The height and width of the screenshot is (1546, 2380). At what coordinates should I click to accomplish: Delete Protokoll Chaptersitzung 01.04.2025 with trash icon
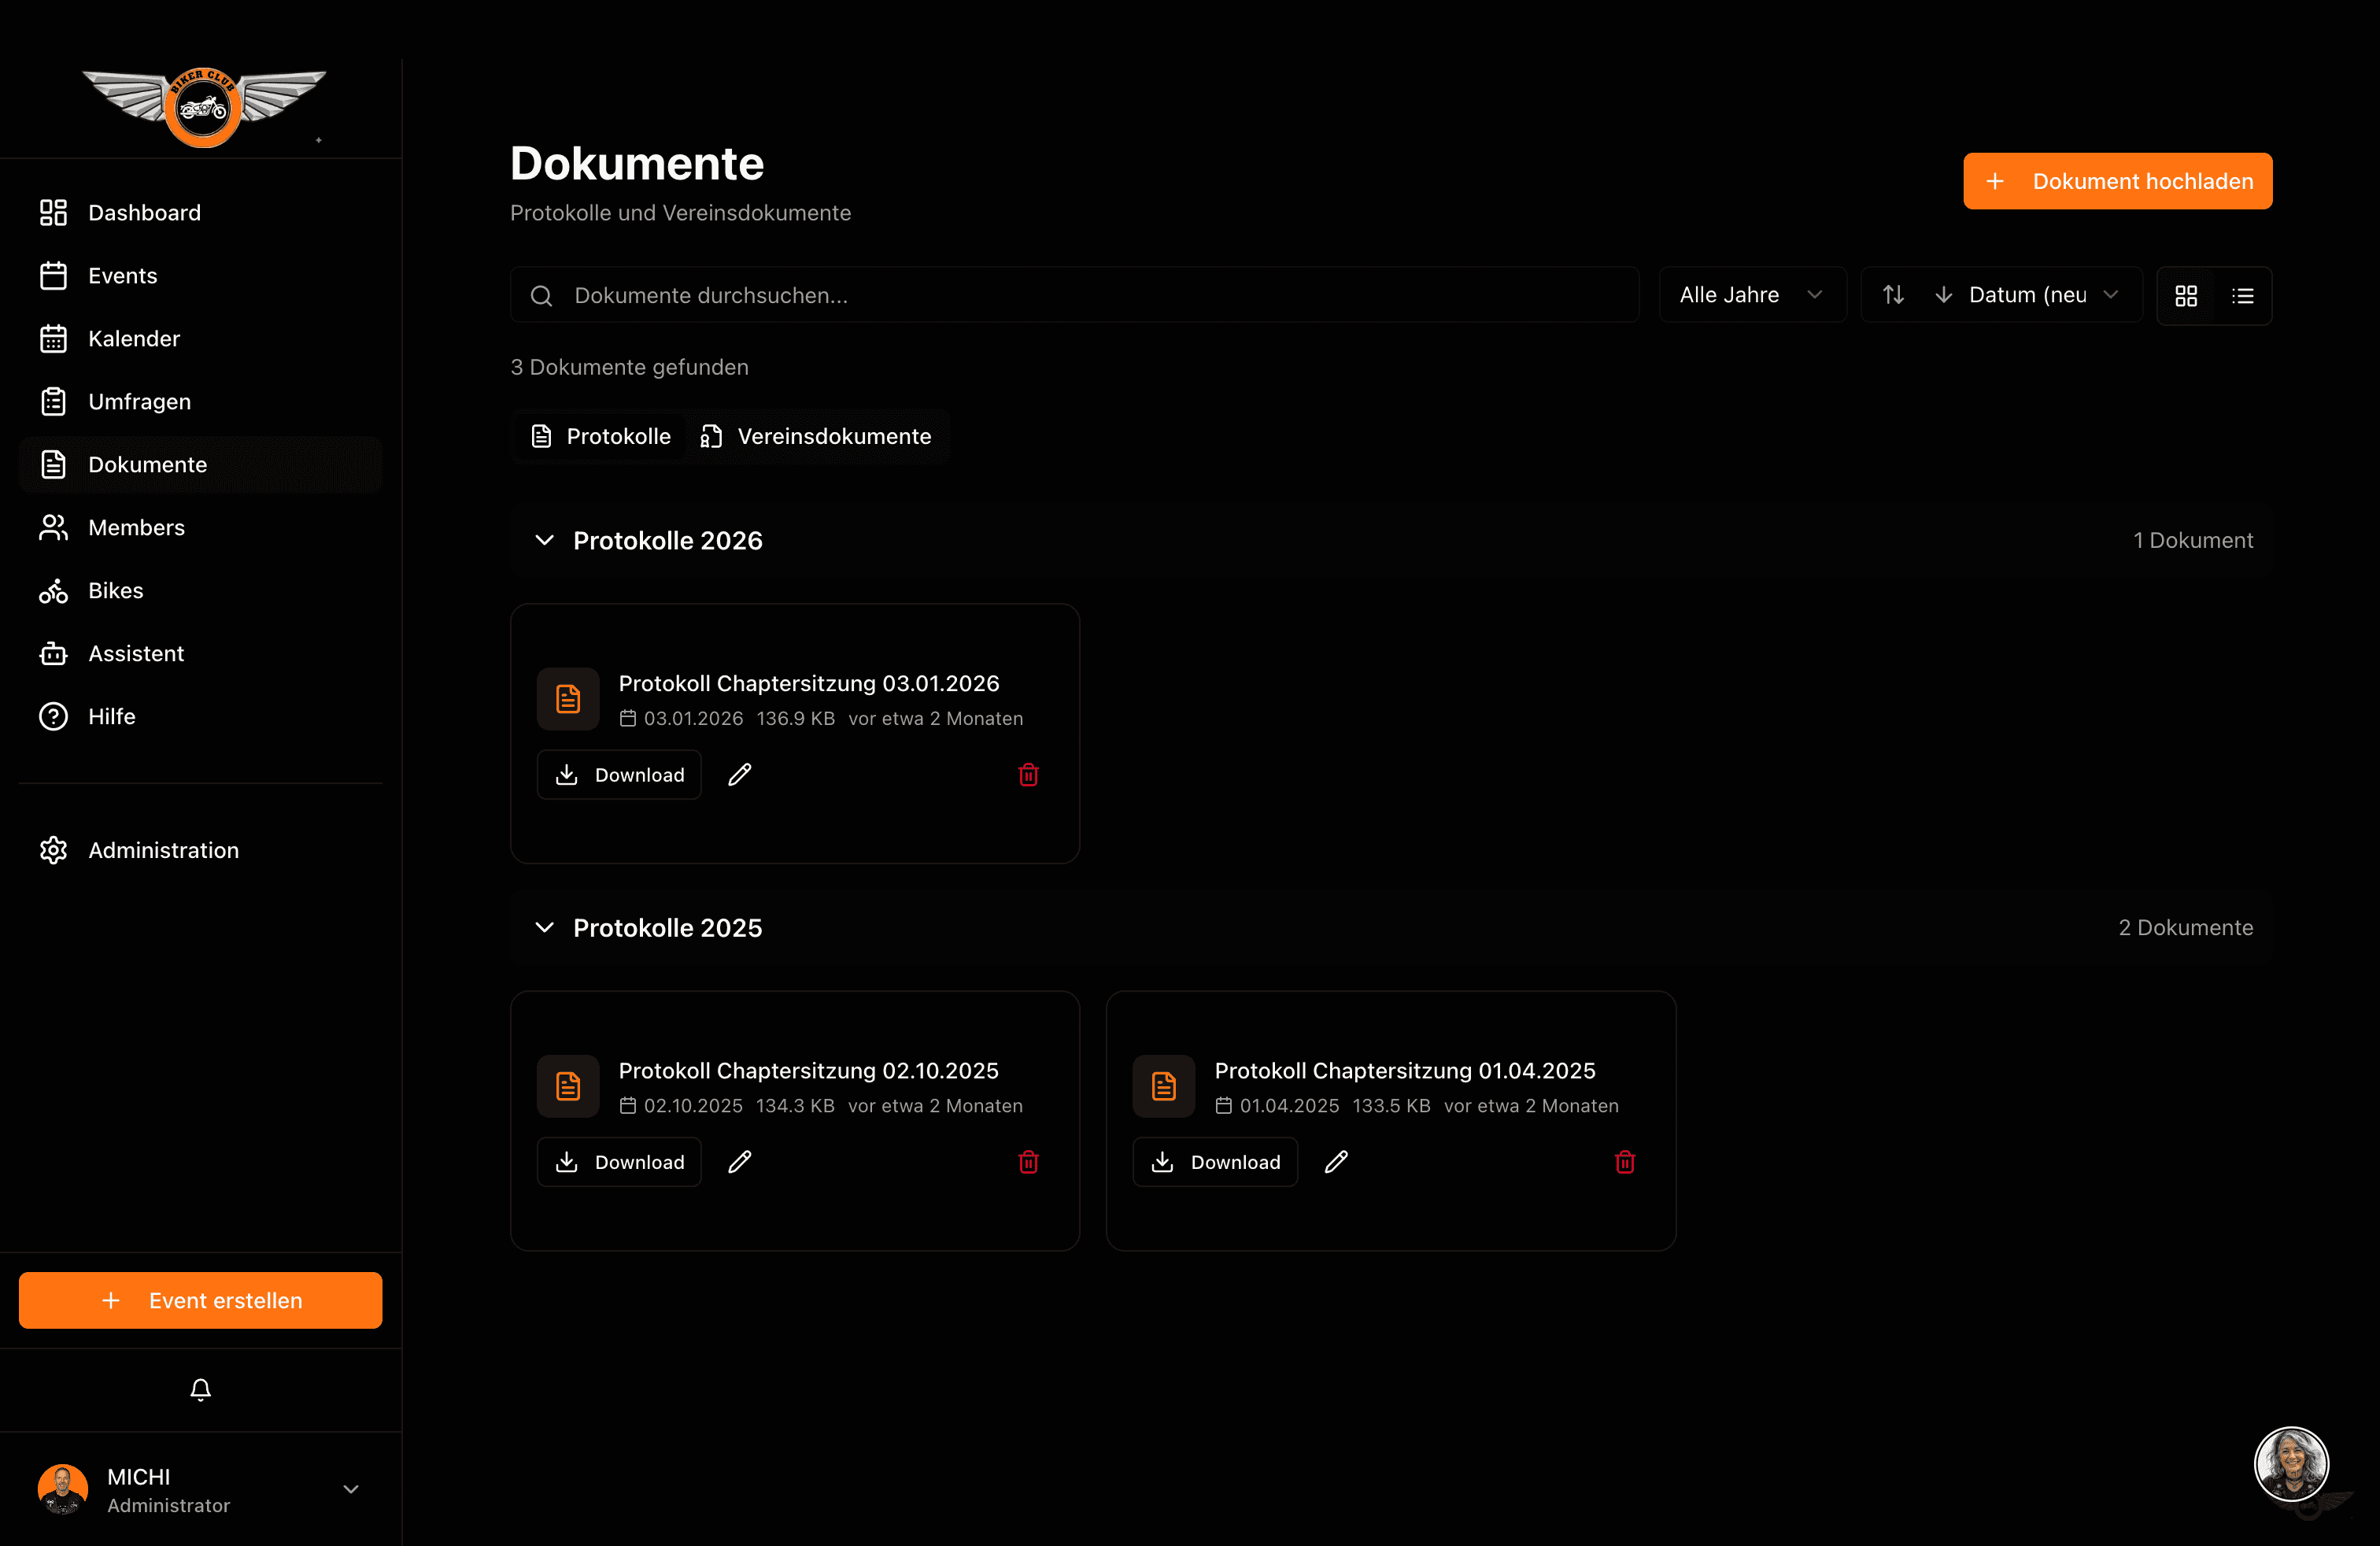click(x=1624, y=1161)
